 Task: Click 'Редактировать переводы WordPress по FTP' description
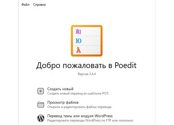[x=91, y=120]
